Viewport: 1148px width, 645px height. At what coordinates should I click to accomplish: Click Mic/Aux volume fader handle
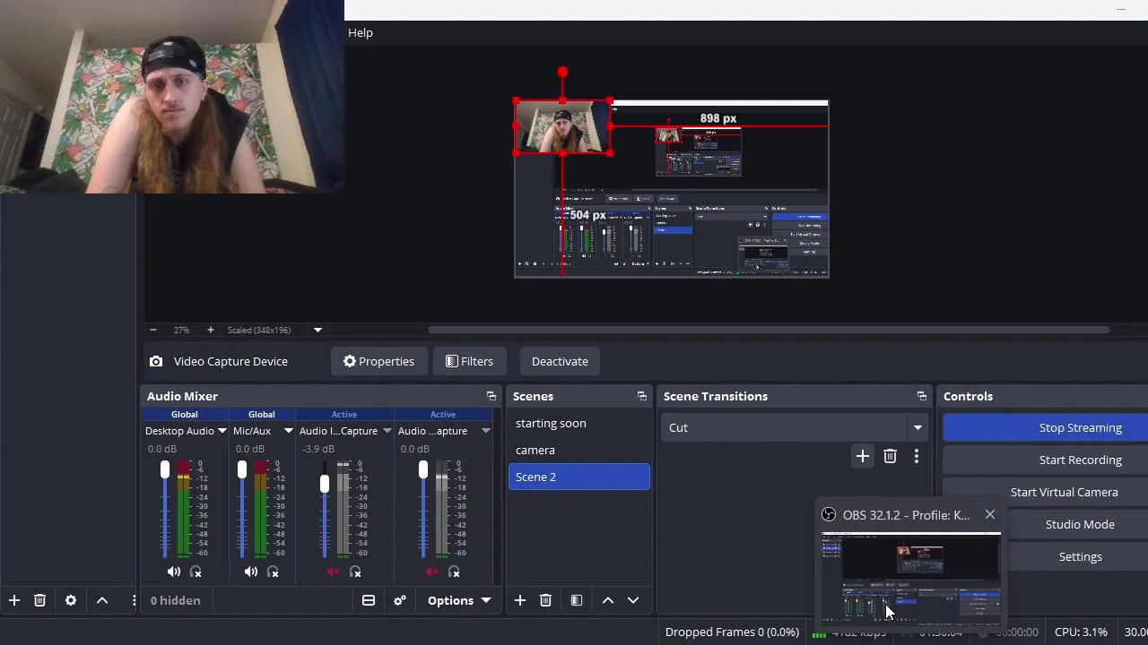pyautogui.click(x=242, y=469)
